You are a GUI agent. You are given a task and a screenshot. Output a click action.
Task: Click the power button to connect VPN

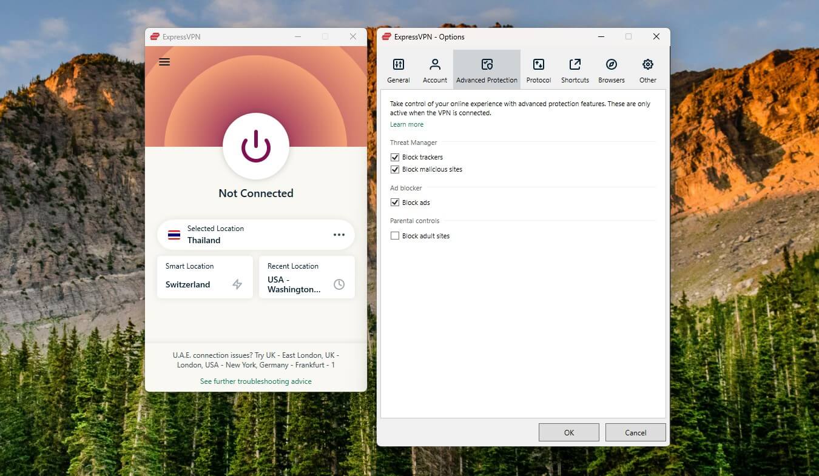coord(256,146)
